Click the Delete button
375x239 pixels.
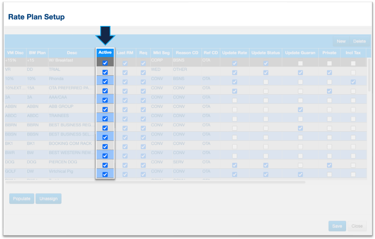(x=359, y=41)
